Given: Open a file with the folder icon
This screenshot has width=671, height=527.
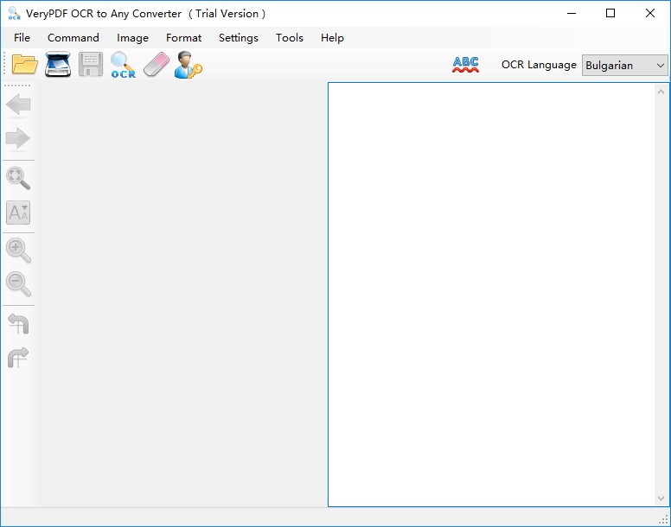Looking at the screenshot, I should [25, 65].
